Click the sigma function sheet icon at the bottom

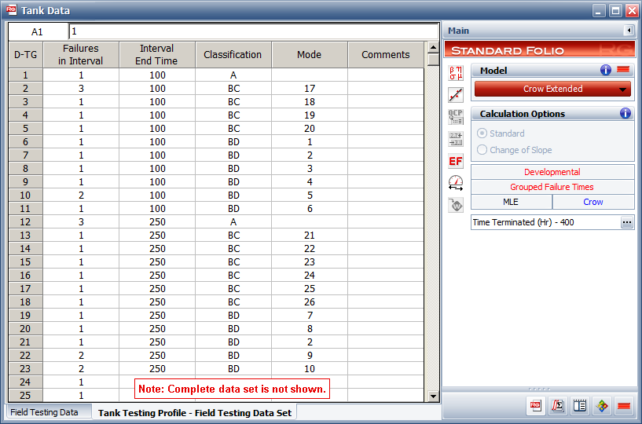[x=558, y=406]
